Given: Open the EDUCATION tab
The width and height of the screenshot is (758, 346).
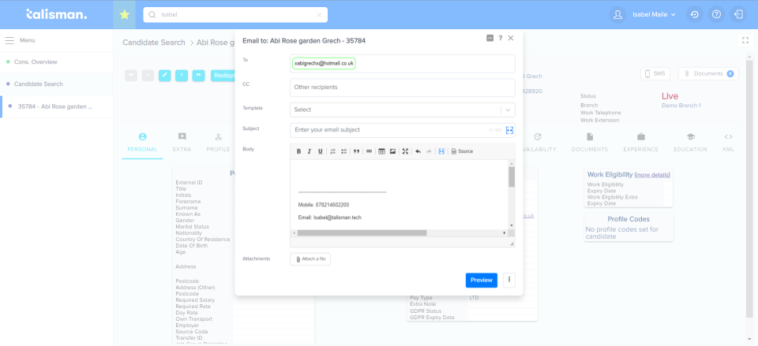Looking at the screenshot, I should pos(690,143).
